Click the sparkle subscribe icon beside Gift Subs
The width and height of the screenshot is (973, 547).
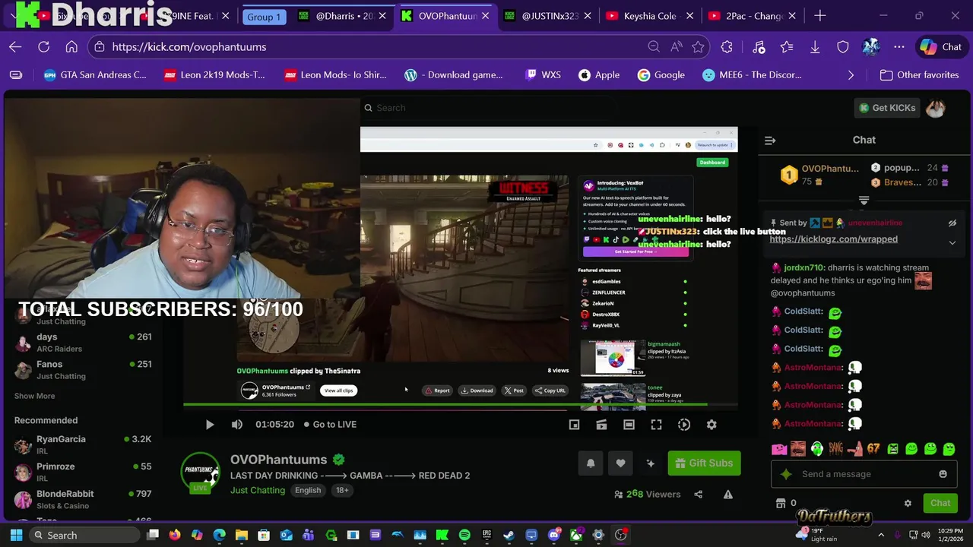pos(650,463)
